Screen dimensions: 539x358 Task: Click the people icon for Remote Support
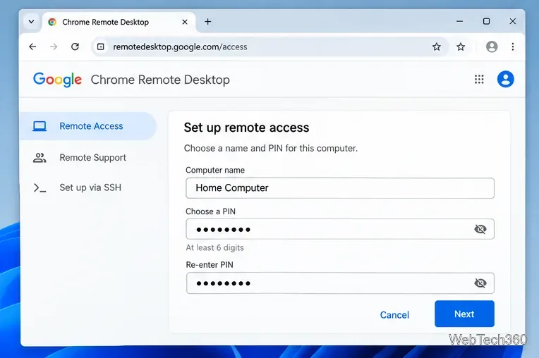40,158
